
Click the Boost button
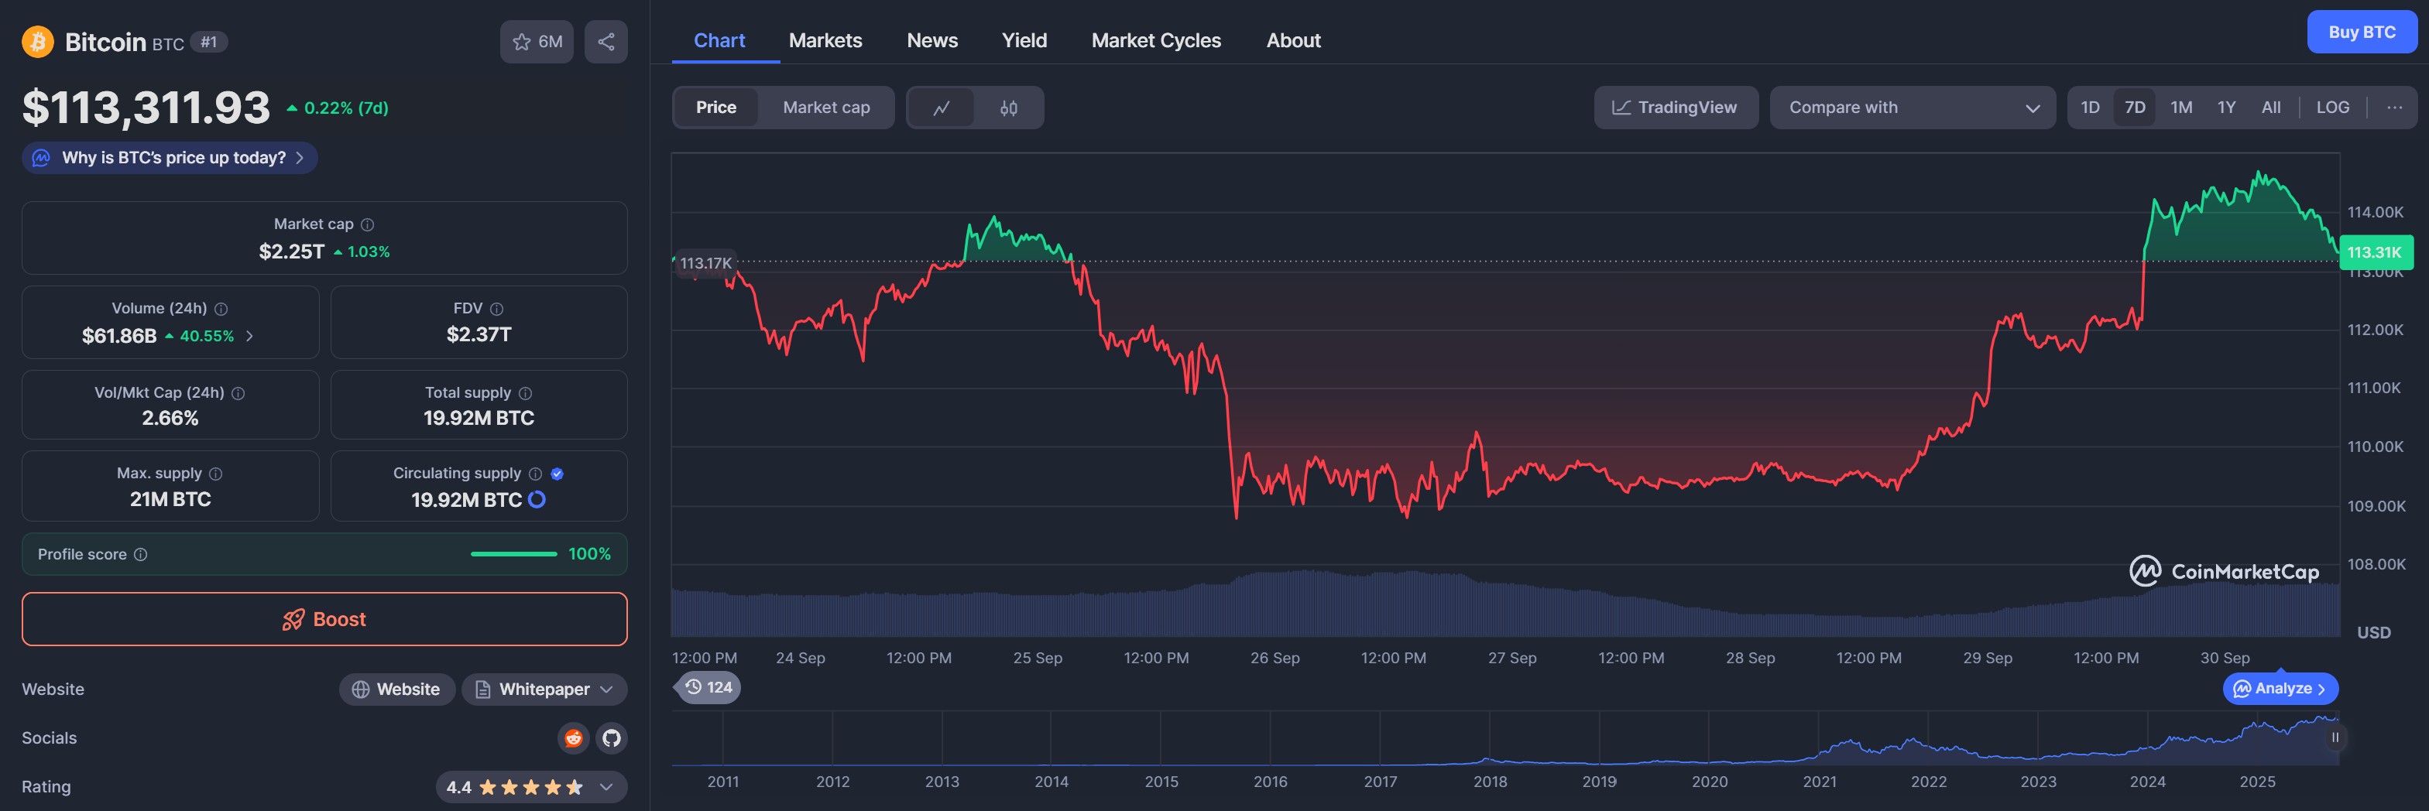tap(324, 619)
